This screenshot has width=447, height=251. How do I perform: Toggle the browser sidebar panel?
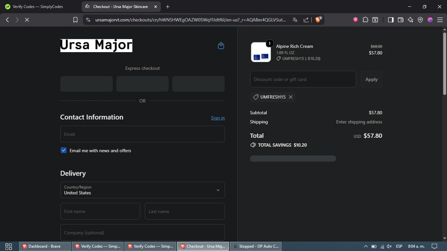pyautogui.click(x=391, y=20)
